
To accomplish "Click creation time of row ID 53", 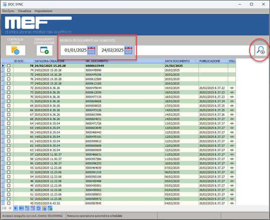I will coord(59,172).
